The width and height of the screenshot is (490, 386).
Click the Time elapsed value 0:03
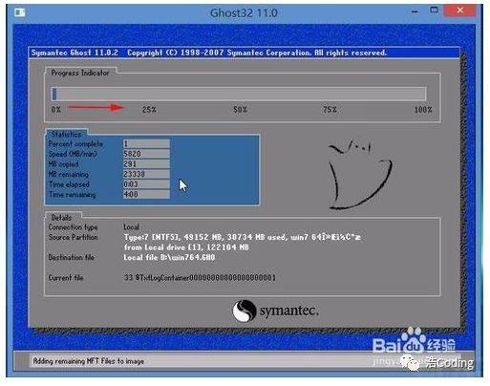point(146,184)
